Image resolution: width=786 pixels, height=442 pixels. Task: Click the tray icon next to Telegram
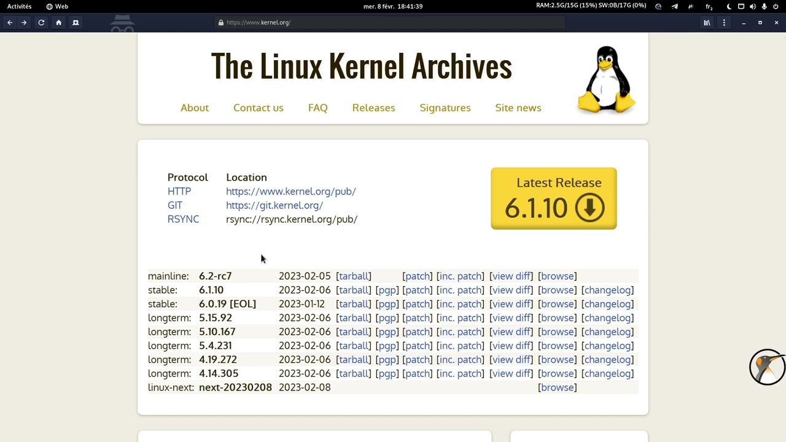[x=691, y=6]
